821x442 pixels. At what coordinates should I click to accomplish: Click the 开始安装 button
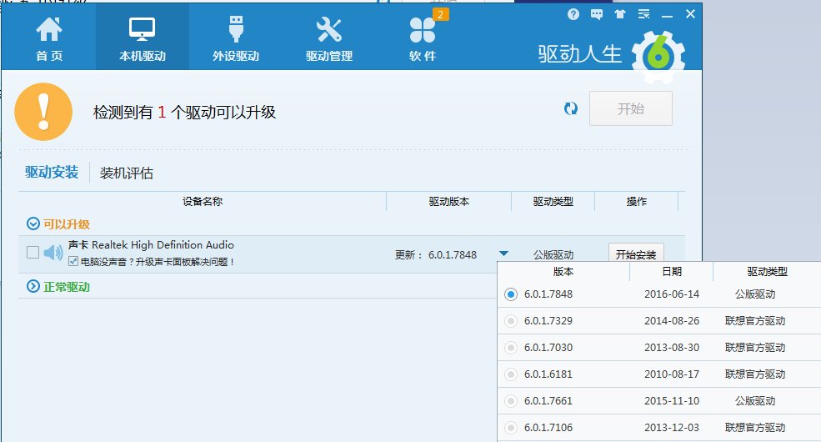click(636, 254)
